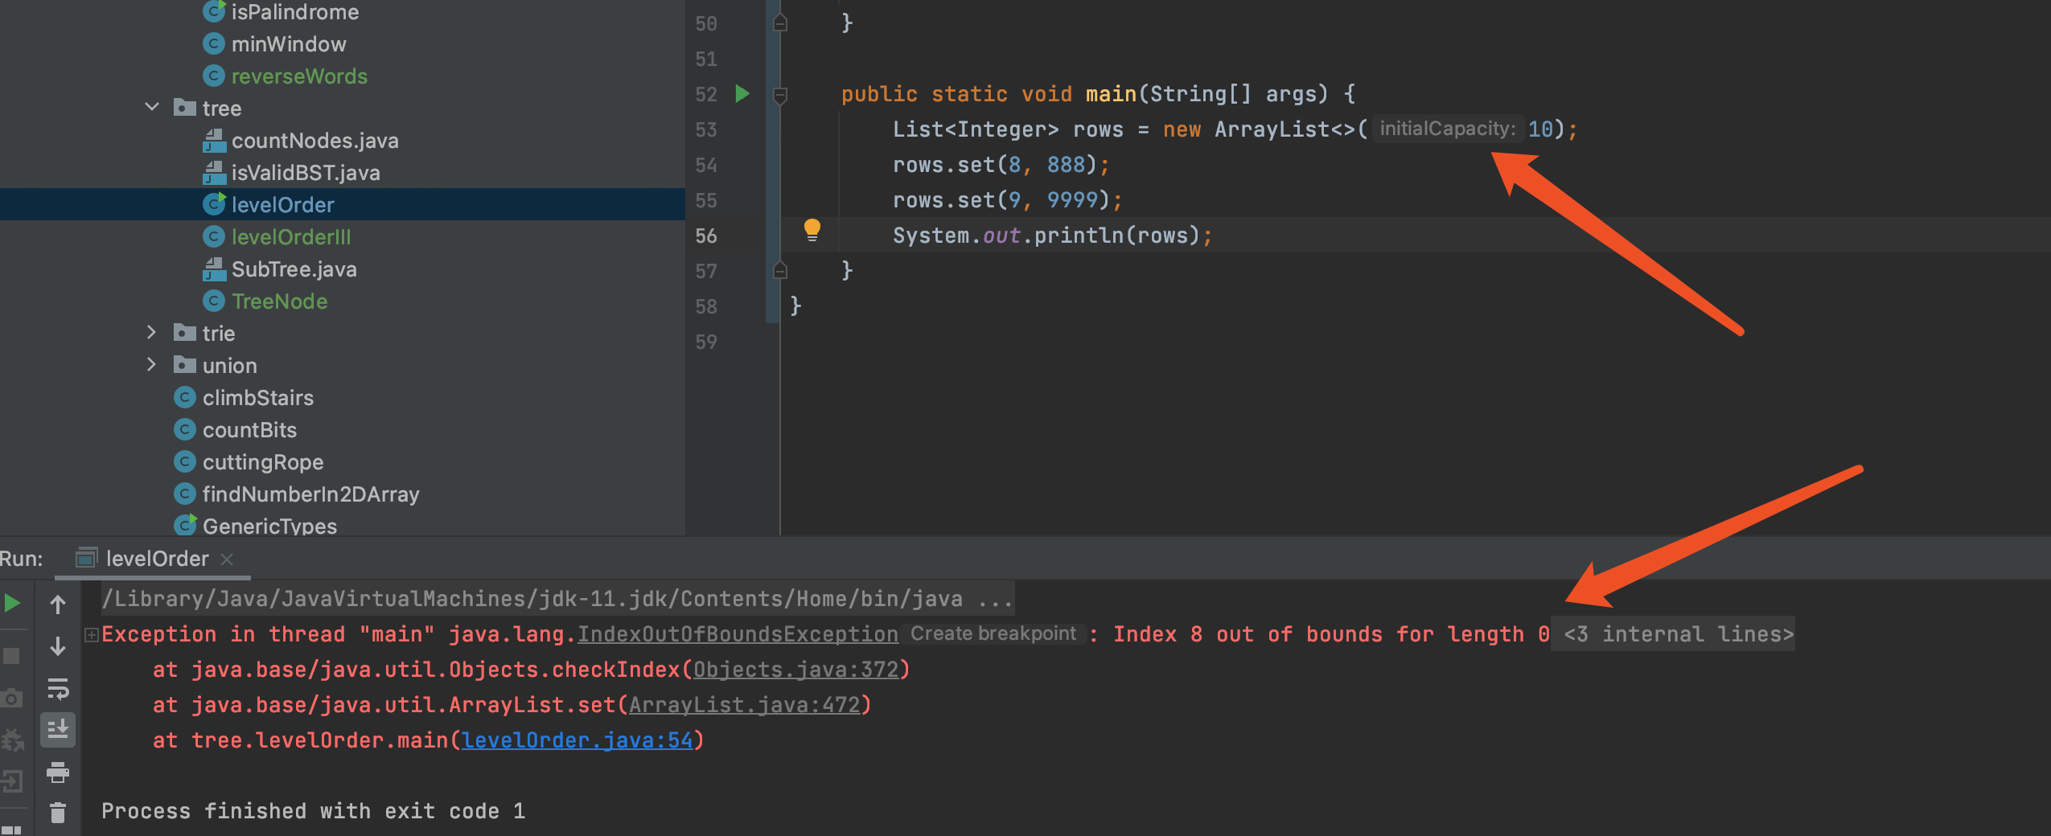Click the countNodes.java file icon
The height and width of the screenshot is (836, 2051).
tap(214, 141)
